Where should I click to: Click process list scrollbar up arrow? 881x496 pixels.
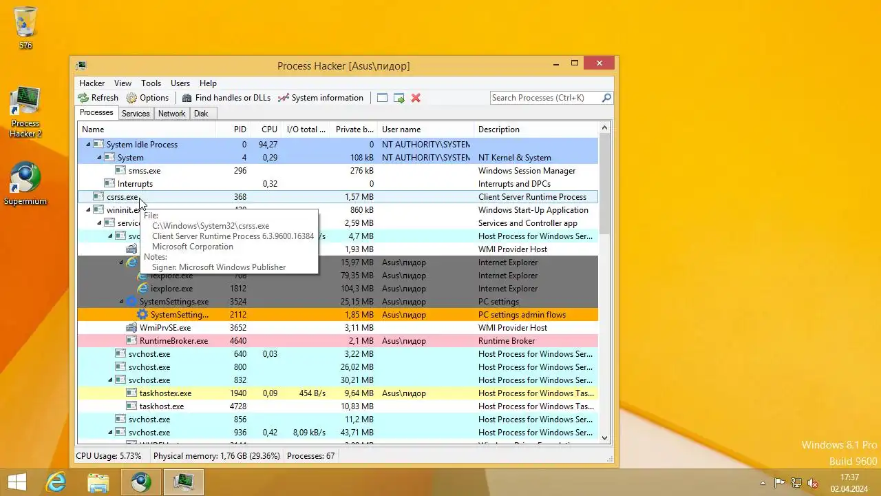tap(605, 127)
